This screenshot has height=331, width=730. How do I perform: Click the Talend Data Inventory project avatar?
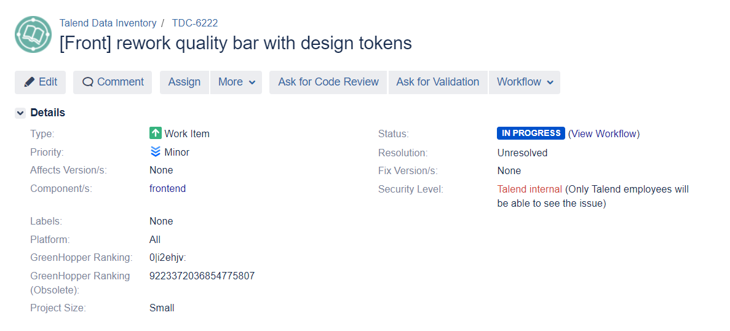(33, 34)
